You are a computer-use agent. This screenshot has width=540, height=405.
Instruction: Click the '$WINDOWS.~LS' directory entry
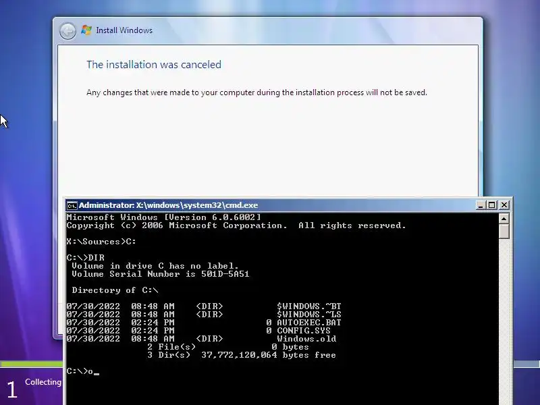tap(309, 315)
